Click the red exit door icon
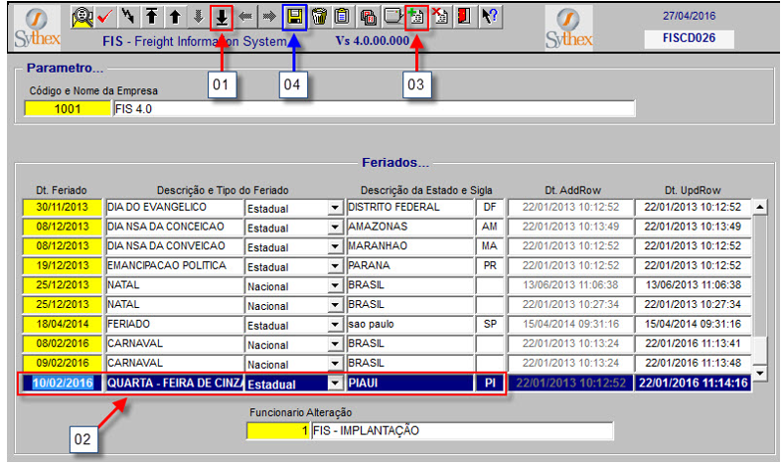The height and width of the screenshot is (466, 783). 463,17
